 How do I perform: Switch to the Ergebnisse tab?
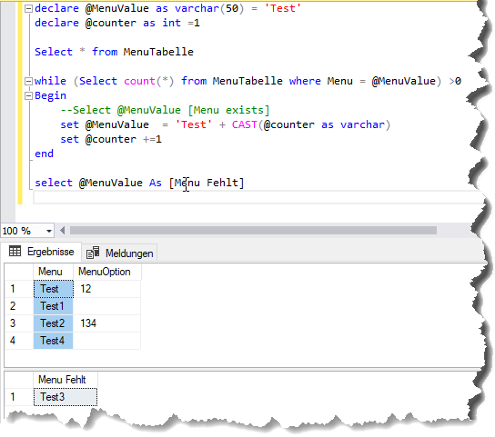point(42,252)
